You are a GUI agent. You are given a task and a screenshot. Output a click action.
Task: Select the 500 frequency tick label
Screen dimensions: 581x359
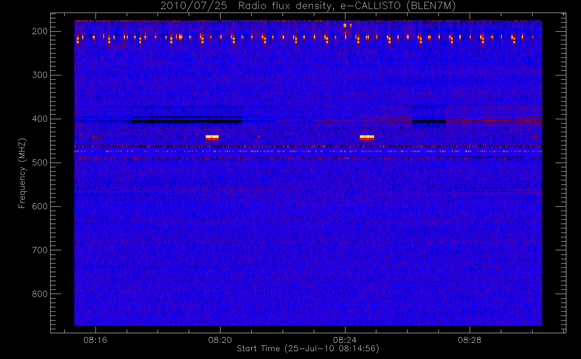pos(40,163)
